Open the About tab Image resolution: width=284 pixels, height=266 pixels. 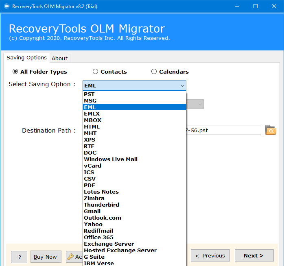click(60, 58)
